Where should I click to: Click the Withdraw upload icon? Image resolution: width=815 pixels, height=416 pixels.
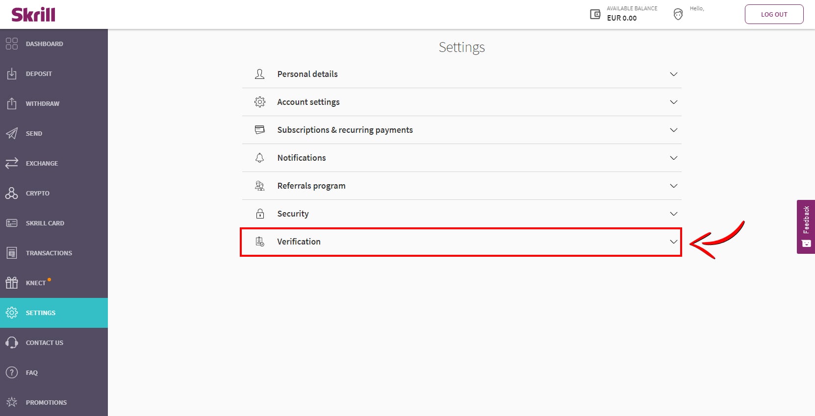pos(12,103)
